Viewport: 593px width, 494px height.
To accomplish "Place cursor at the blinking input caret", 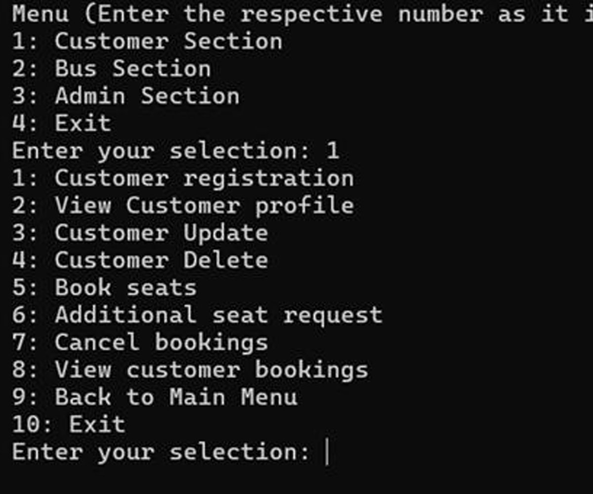I will (x=327, y=453).
